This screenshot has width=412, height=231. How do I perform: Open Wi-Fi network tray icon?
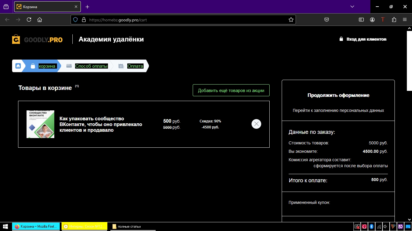click(x=379, y=226)
